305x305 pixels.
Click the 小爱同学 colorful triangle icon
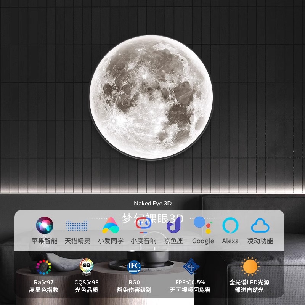point(111,225)
